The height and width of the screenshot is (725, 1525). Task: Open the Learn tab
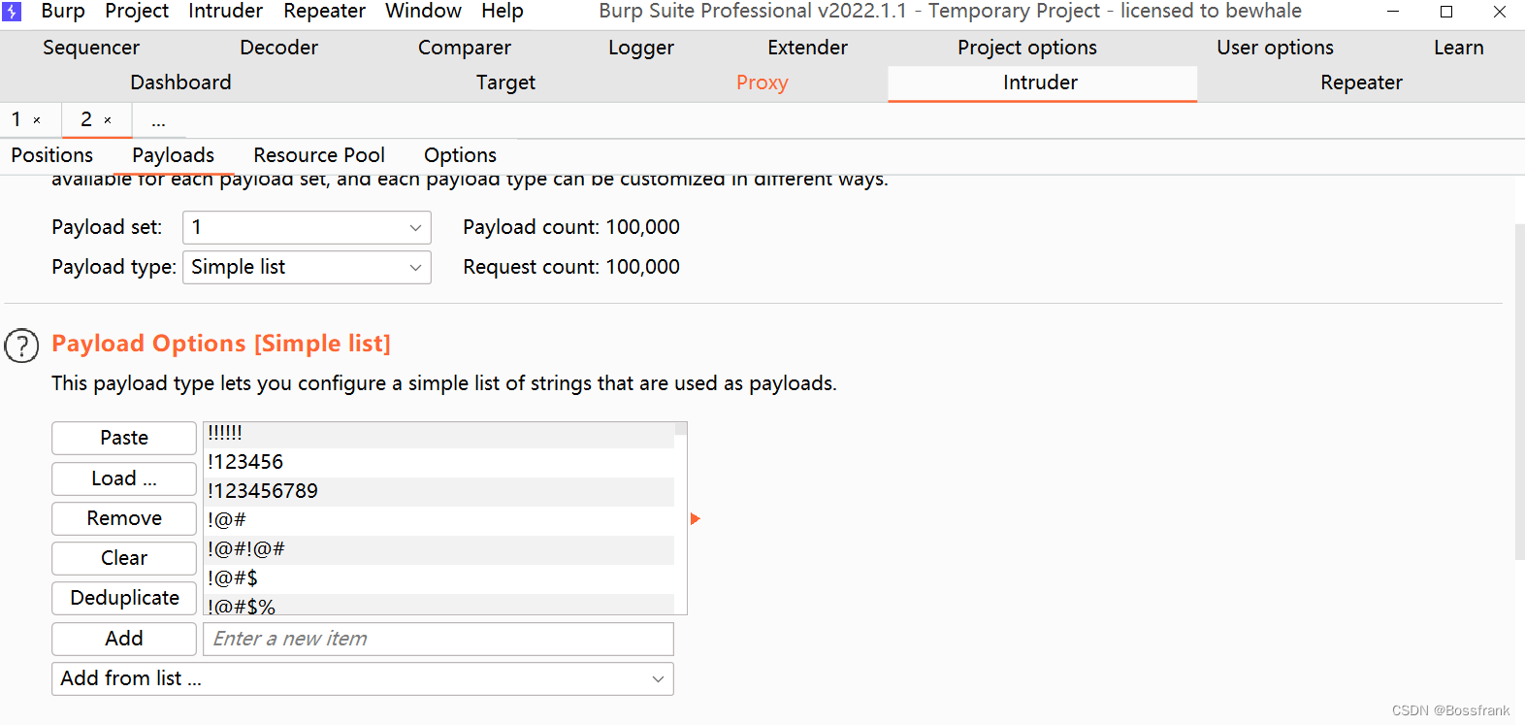pyautogui.click(x=1458, y=48)
